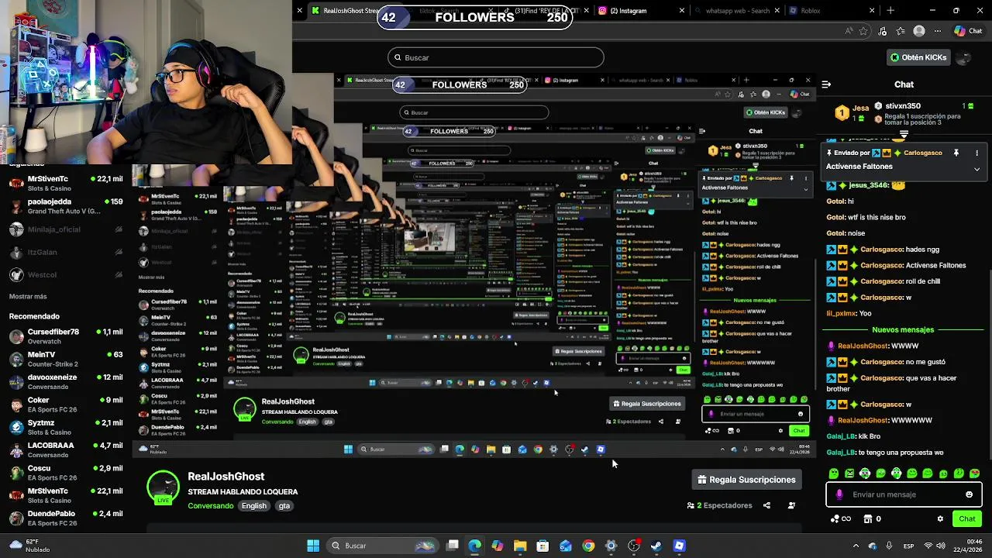Screen dimensions: 992x558
Task: Open the Edge favorites list icon
Action: pyautogui.click(x=901, y=31)
